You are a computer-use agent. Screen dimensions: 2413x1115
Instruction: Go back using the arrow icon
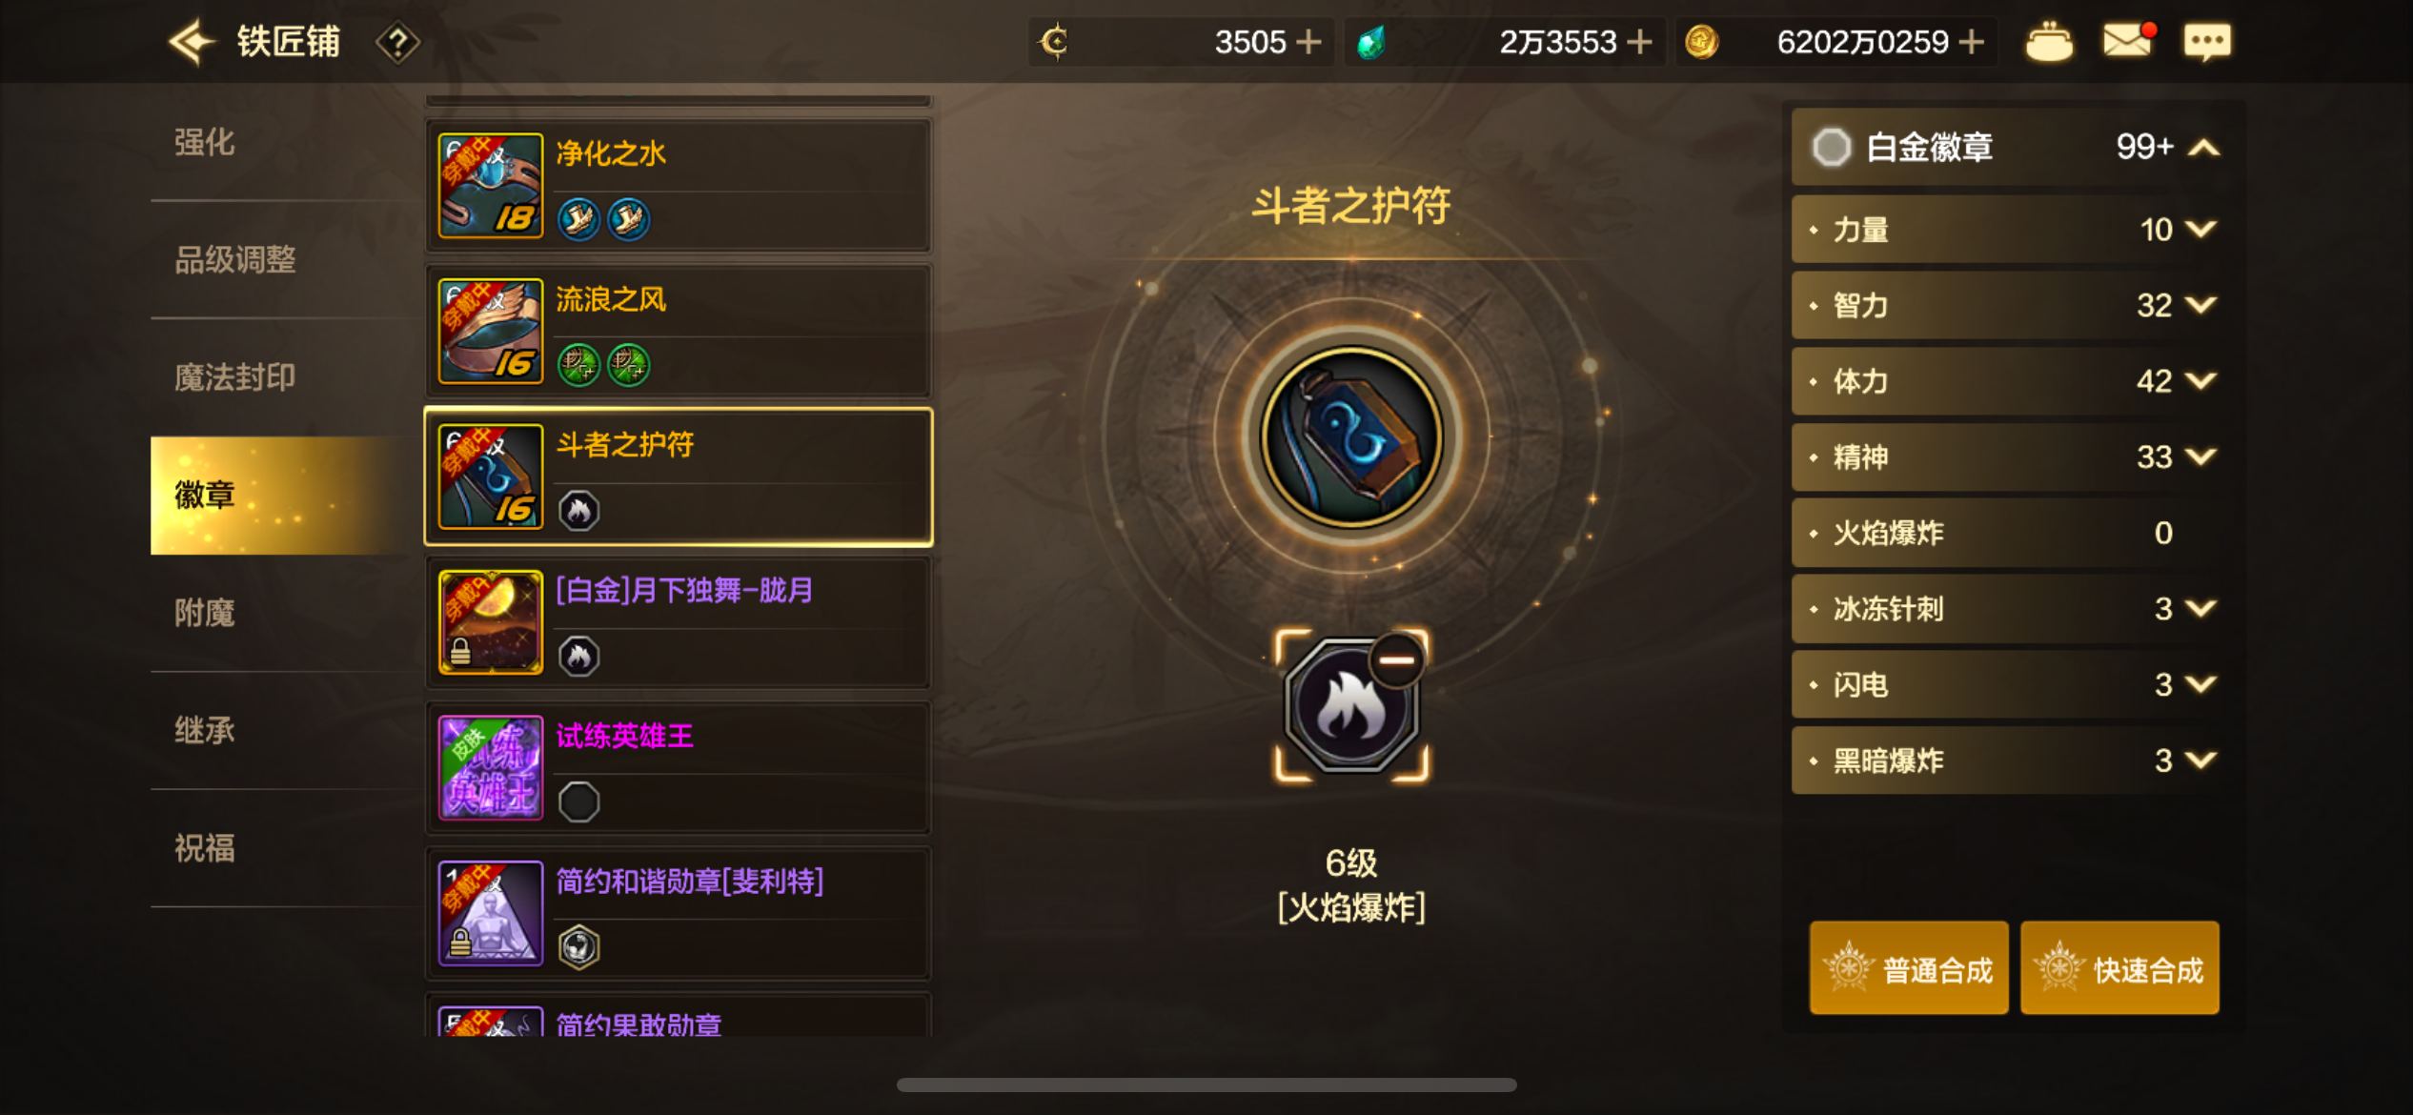coord(192,42)
